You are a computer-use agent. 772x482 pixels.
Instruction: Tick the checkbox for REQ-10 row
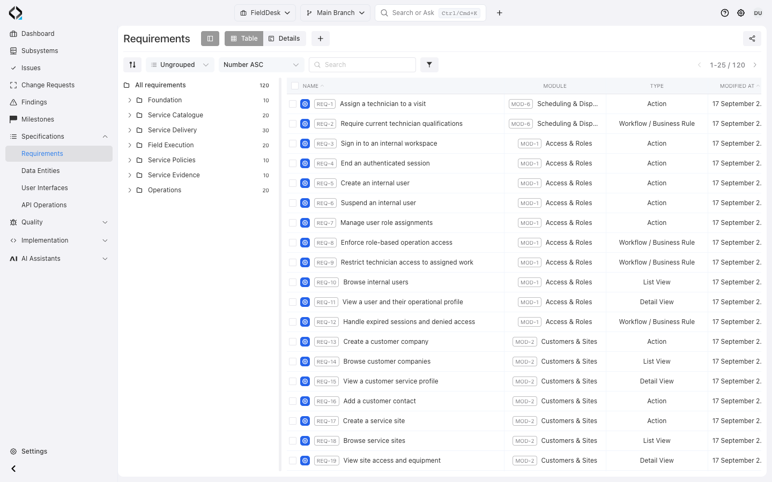point(293,282)
